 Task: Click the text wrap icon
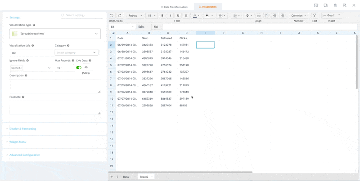(x=259, y=16)
